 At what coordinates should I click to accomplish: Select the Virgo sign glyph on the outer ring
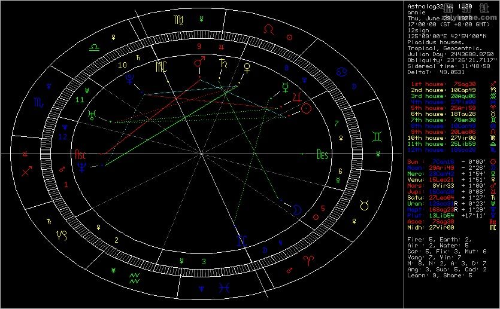pyautogui.click(x=179, y=20)
